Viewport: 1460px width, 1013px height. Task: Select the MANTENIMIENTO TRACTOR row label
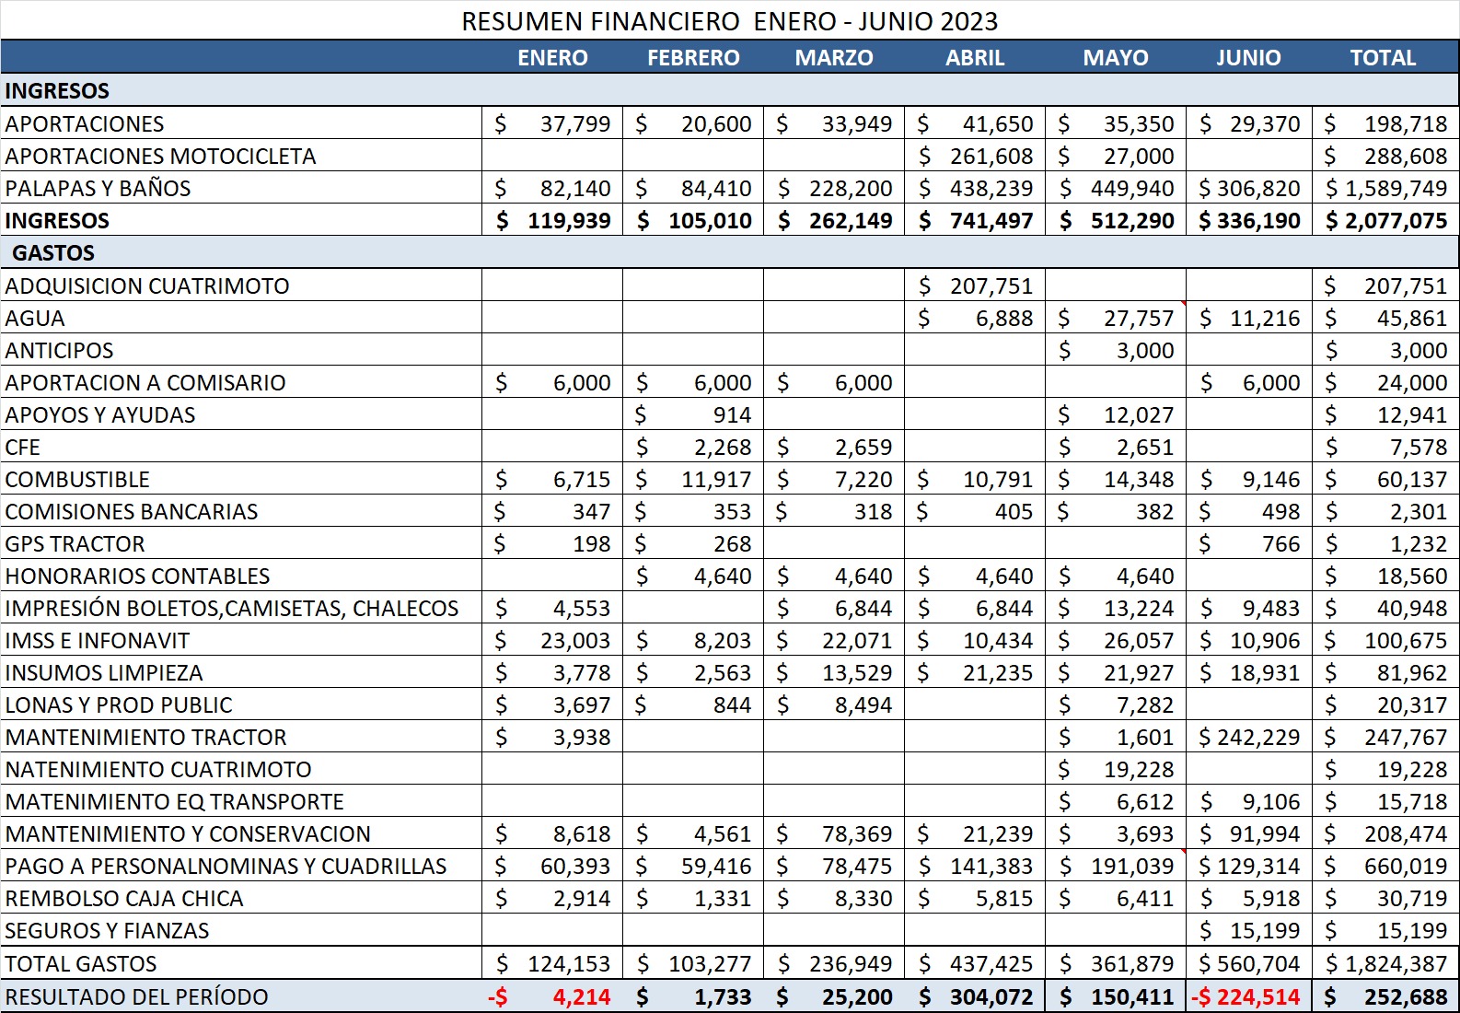pos(145,737)
